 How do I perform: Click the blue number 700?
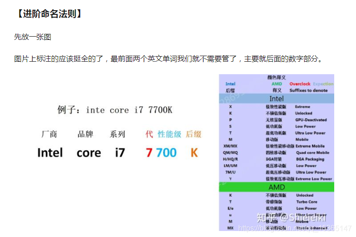point(166,153)
